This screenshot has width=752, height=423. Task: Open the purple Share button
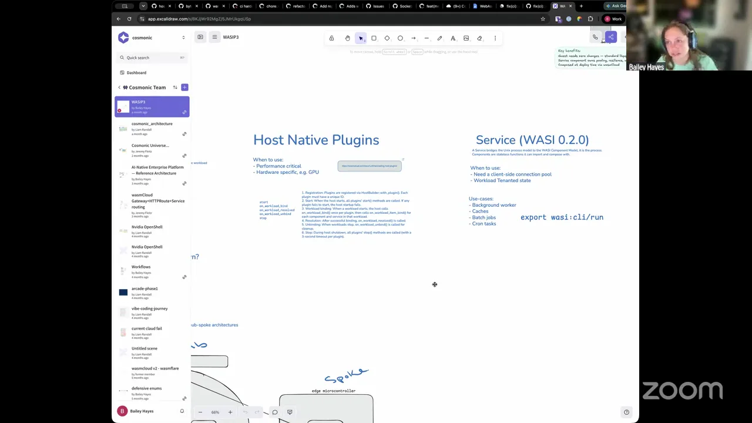[611, 38]
